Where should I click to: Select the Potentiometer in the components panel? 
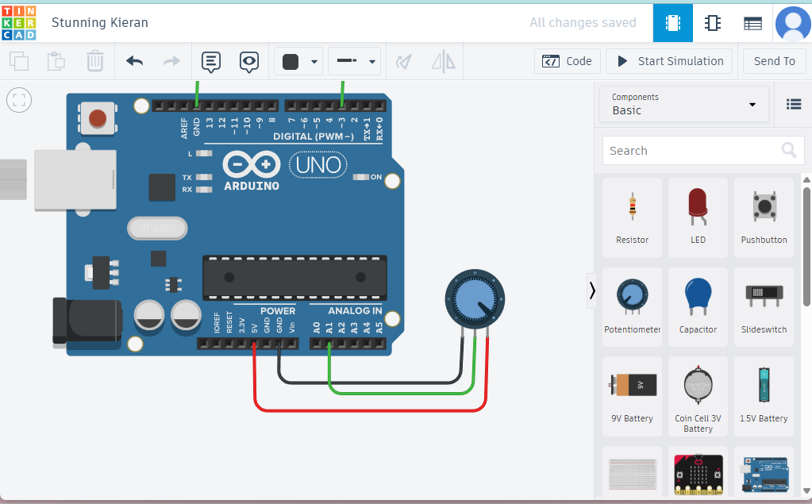(633, 307)
